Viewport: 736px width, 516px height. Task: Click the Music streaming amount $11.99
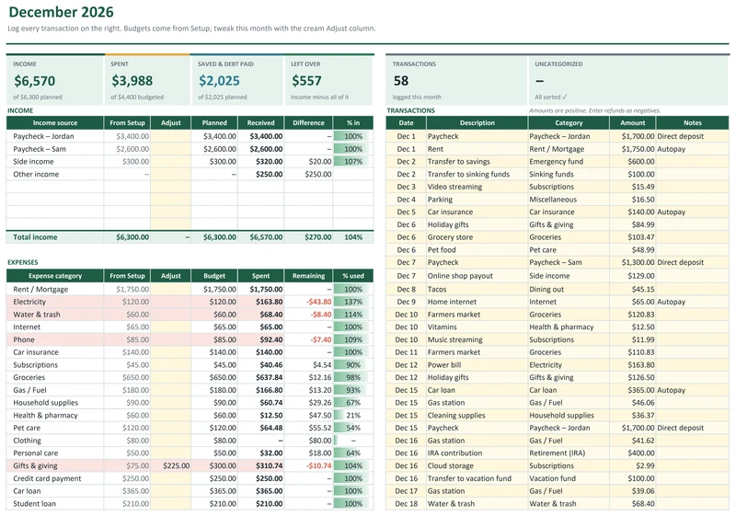[632, 339]
